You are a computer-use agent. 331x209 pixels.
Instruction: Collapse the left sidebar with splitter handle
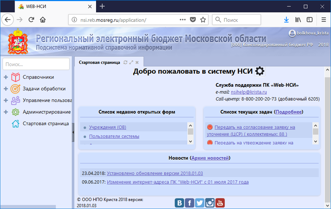coord(73,134)
